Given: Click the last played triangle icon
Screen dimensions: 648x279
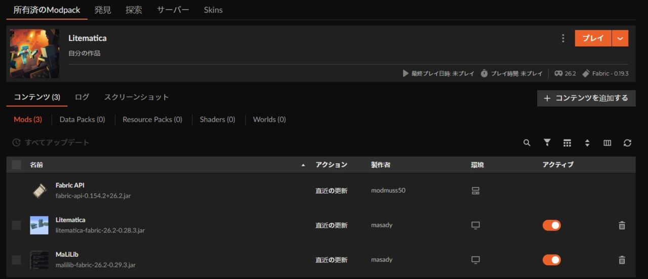Looking at the screenshot, I should tap(406, 73).
